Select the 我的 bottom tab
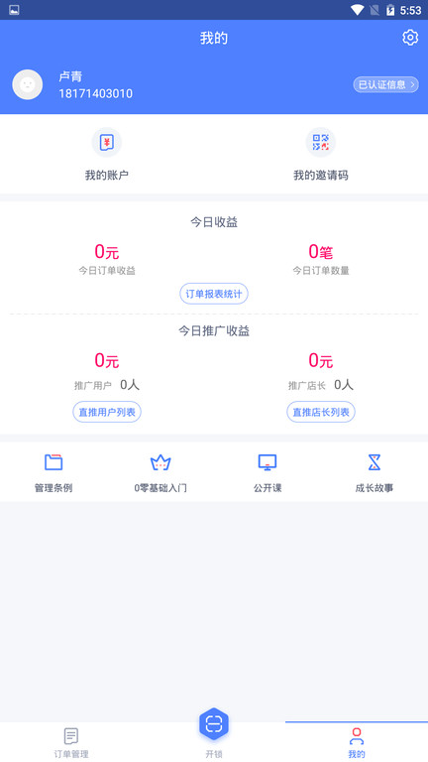The height and width of the screenshot is (762, 428). [x=357, y=742]
